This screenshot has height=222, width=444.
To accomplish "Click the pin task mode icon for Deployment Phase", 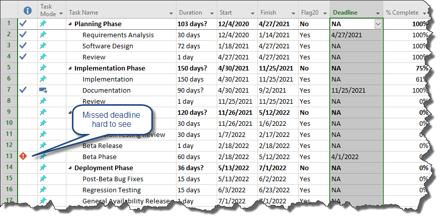I will coord(43,167).
